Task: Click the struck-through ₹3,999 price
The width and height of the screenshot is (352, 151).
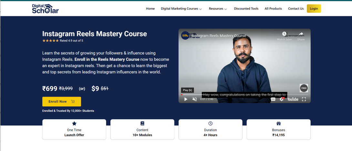Action: pyautogui.click(x=66, y=89)
